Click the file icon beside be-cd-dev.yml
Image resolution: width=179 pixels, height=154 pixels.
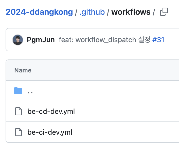pos(19,111)
